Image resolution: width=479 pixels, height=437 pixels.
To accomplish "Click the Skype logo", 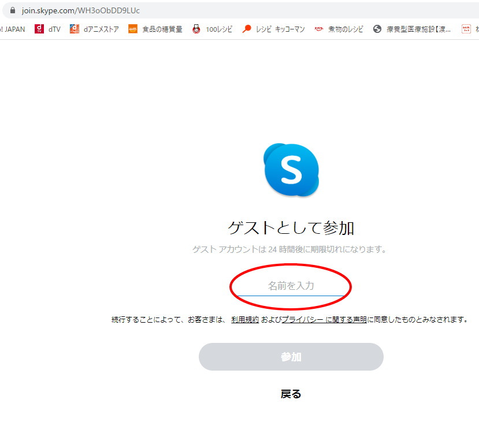I will click(291, 170).
